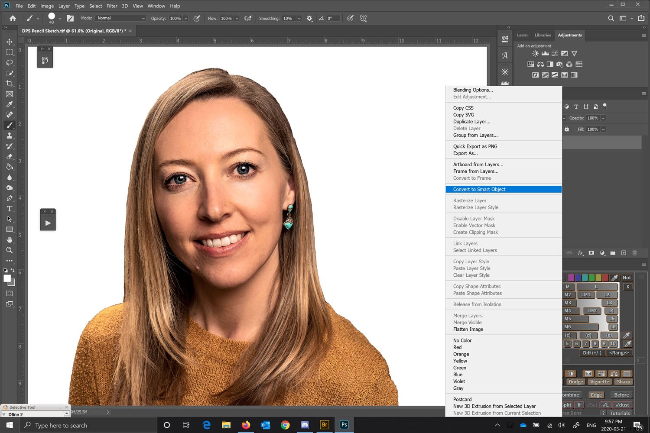Enable airbrush-style build-up in options bar
The width and height of the screenshot is (650, 433).
pyautogui.click(x=248, y=18)
